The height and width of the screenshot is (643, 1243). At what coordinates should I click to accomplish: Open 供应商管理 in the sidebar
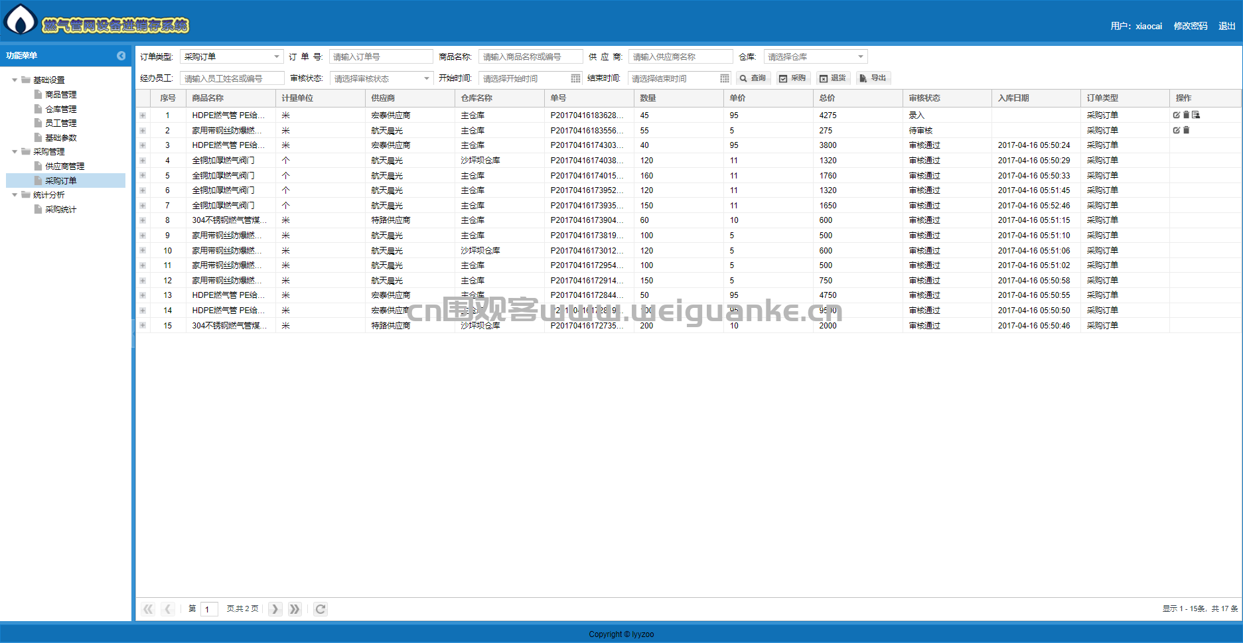tap(64, 167)
